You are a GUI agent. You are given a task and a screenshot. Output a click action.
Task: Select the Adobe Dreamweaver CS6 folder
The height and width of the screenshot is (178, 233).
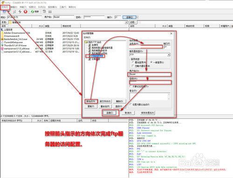pos(15,33)
